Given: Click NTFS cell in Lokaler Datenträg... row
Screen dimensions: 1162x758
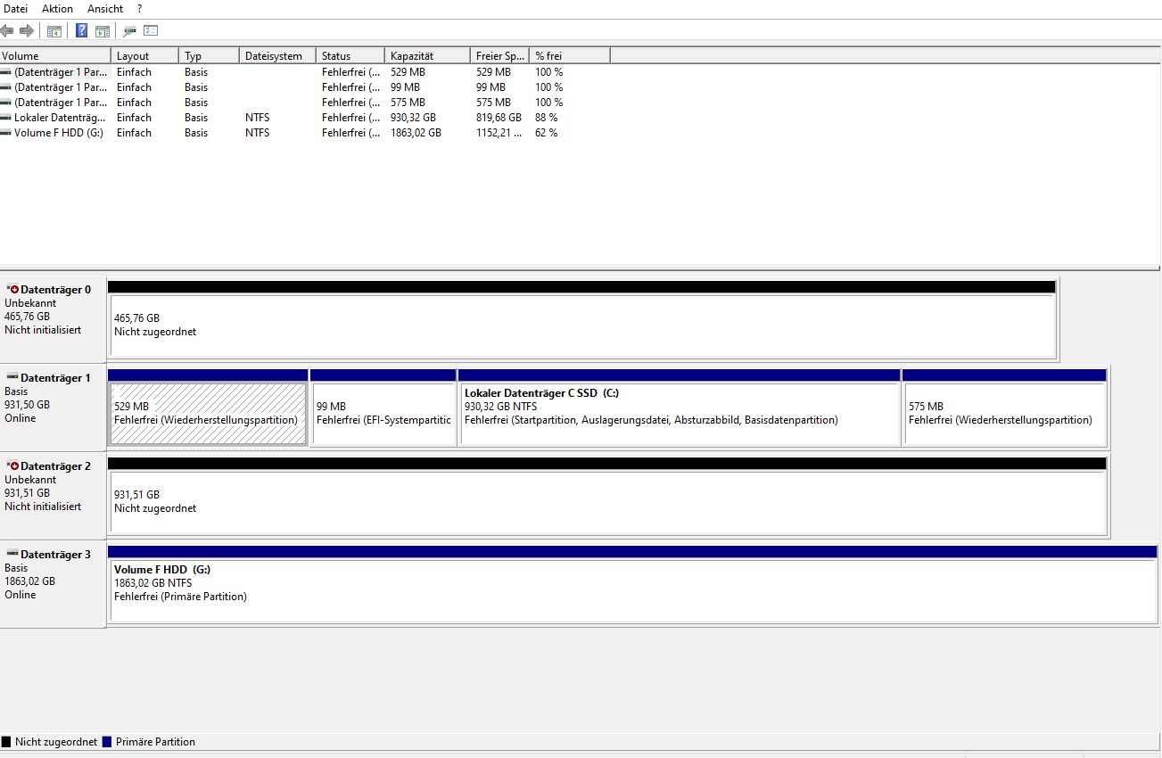Looking at the screenshot, I should [x=257, y=118].
